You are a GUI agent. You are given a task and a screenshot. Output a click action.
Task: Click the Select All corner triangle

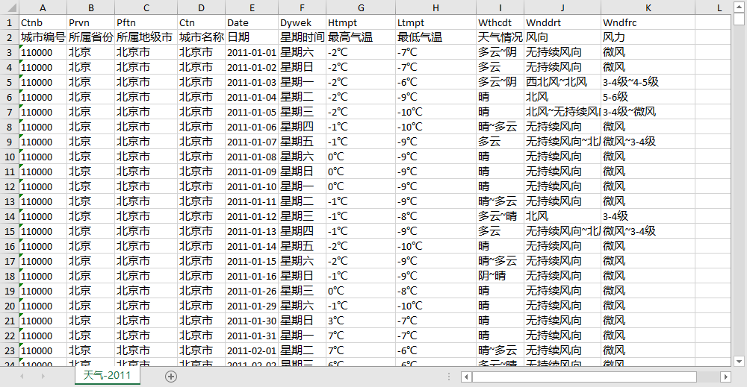[x=11, y=8]
